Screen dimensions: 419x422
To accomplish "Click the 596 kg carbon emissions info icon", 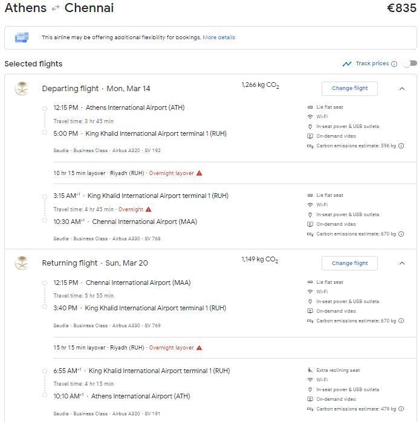I will [401, 146].
